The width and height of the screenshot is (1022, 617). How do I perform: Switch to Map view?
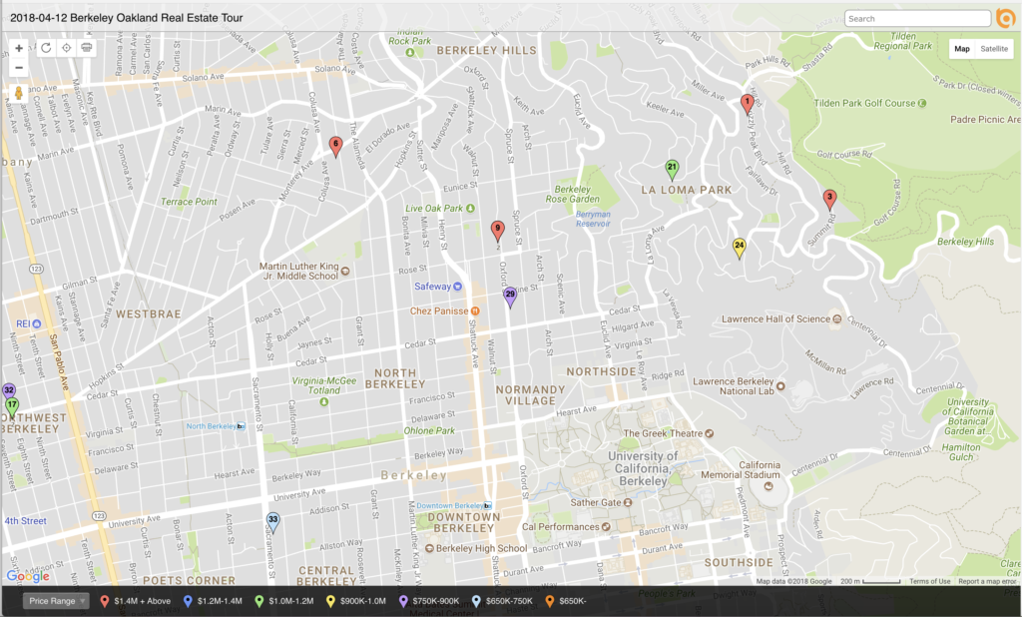(x=962, y=48)
